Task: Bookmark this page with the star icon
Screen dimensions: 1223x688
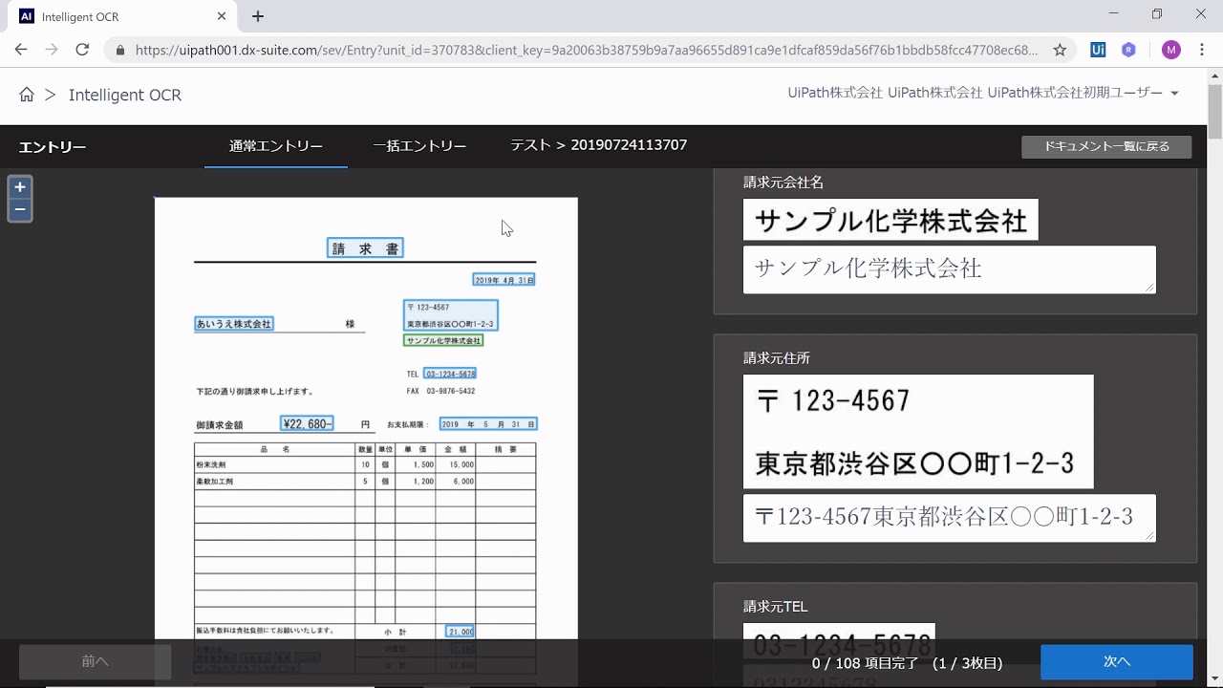Action: point(1060,50)
